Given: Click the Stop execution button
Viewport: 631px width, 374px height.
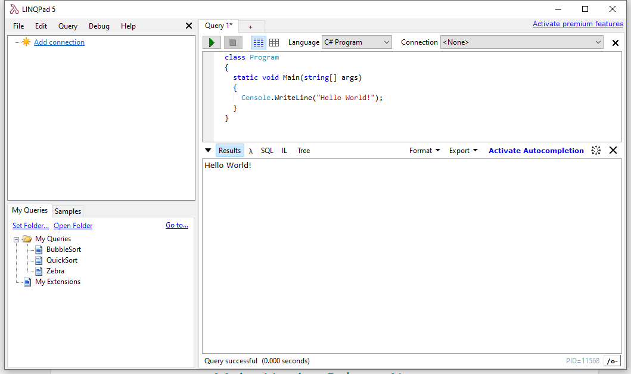Looking at the screenshot, I should [232, 42].
